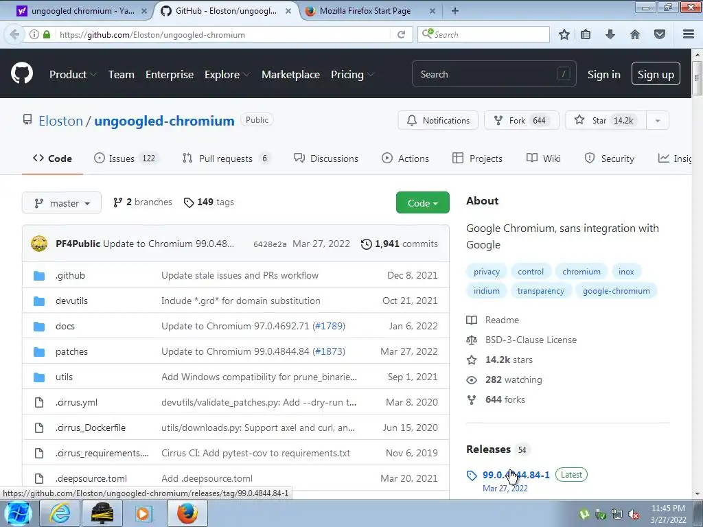The width and height of the screenshot is (703, 527).
Task: View 2 branches link
Action: click(143, 202)
